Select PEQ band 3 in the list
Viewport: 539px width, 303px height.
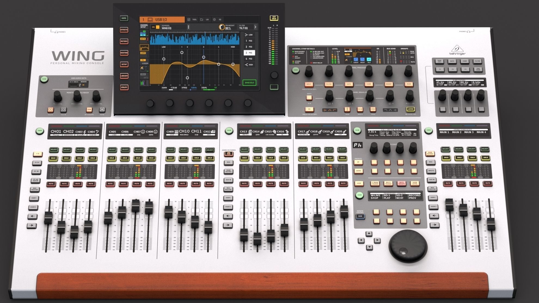(x=249, y=53)
